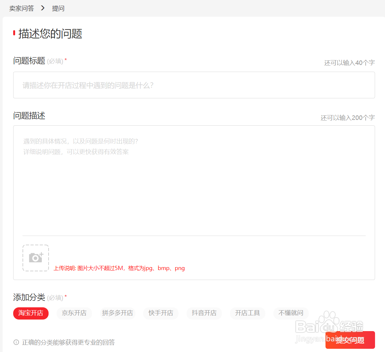Select the 淘宝开店 category tag
The height and width of the screenshot is (352, 385).
tap(31, 313)
